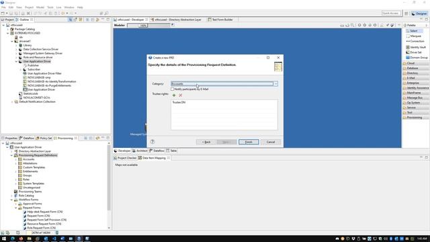Select Provisioning Teams in Provisioning tree
Viewport: 430px width, 242px height.
click(30, 192)
